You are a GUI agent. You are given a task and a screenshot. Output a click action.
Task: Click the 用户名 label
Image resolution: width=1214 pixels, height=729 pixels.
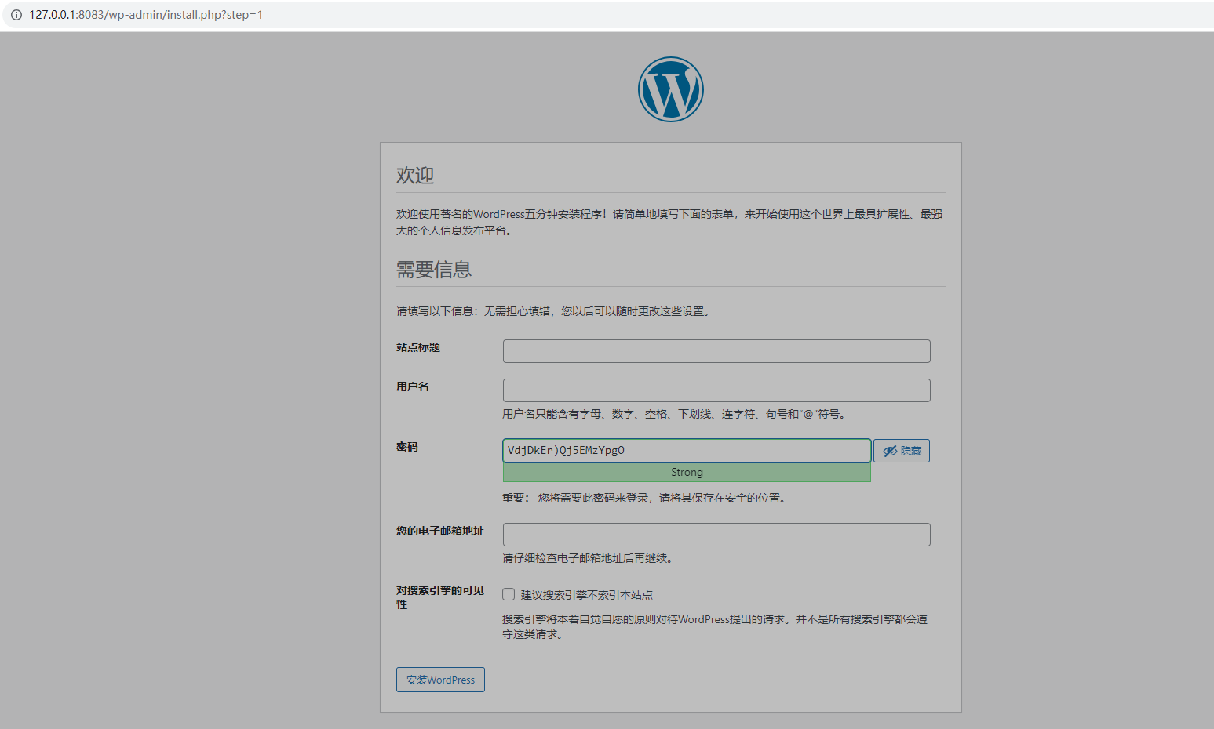click(413, 386)
